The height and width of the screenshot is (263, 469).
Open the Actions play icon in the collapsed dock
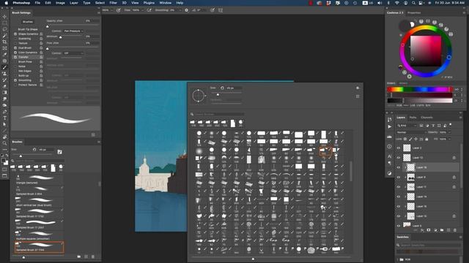click(x=389, y=126)
